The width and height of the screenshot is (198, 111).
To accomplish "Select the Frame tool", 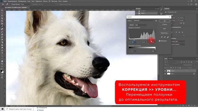I will (x=2, y=24).
